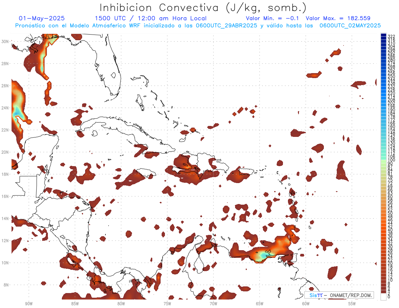This screenshot has width=399, height=308.
Task: Click the pale green colorbar swatch beside 100
Action: (x=383, y=162)
